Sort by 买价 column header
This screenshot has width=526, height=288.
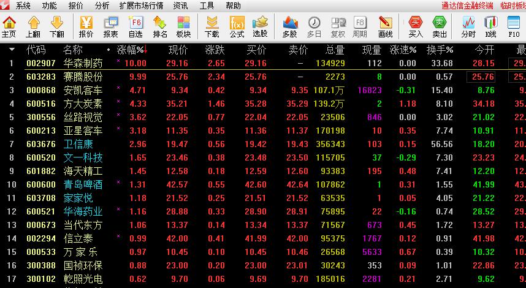[256, 50]
